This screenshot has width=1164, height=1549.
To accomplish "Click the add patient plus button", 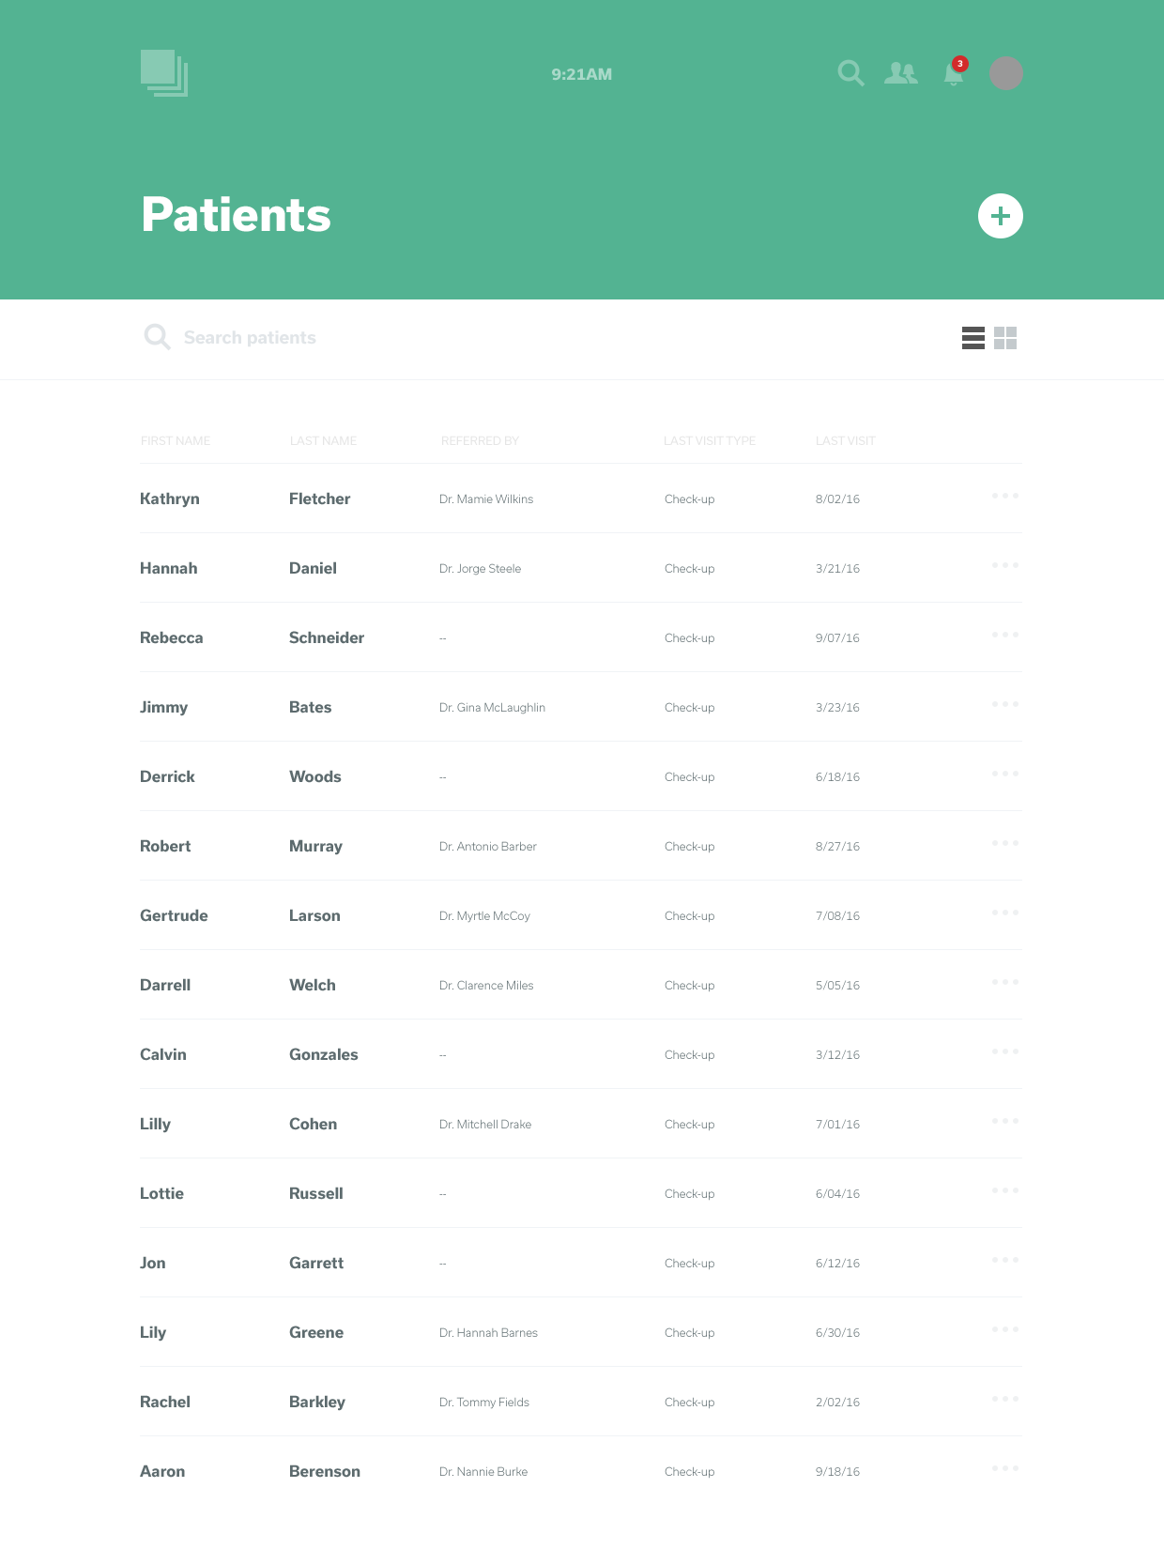I will (1001, 216).
